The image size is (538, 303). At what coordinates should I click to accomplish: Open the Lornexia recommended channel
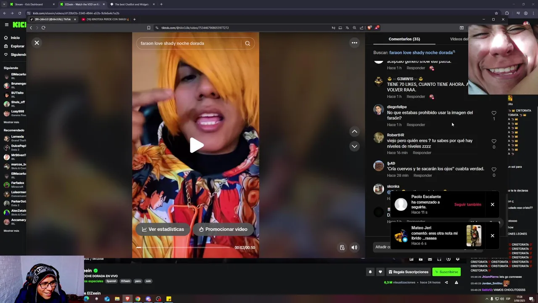(15, 138)
